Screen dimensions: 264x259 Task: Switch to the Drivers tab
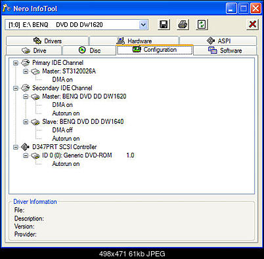47,41
